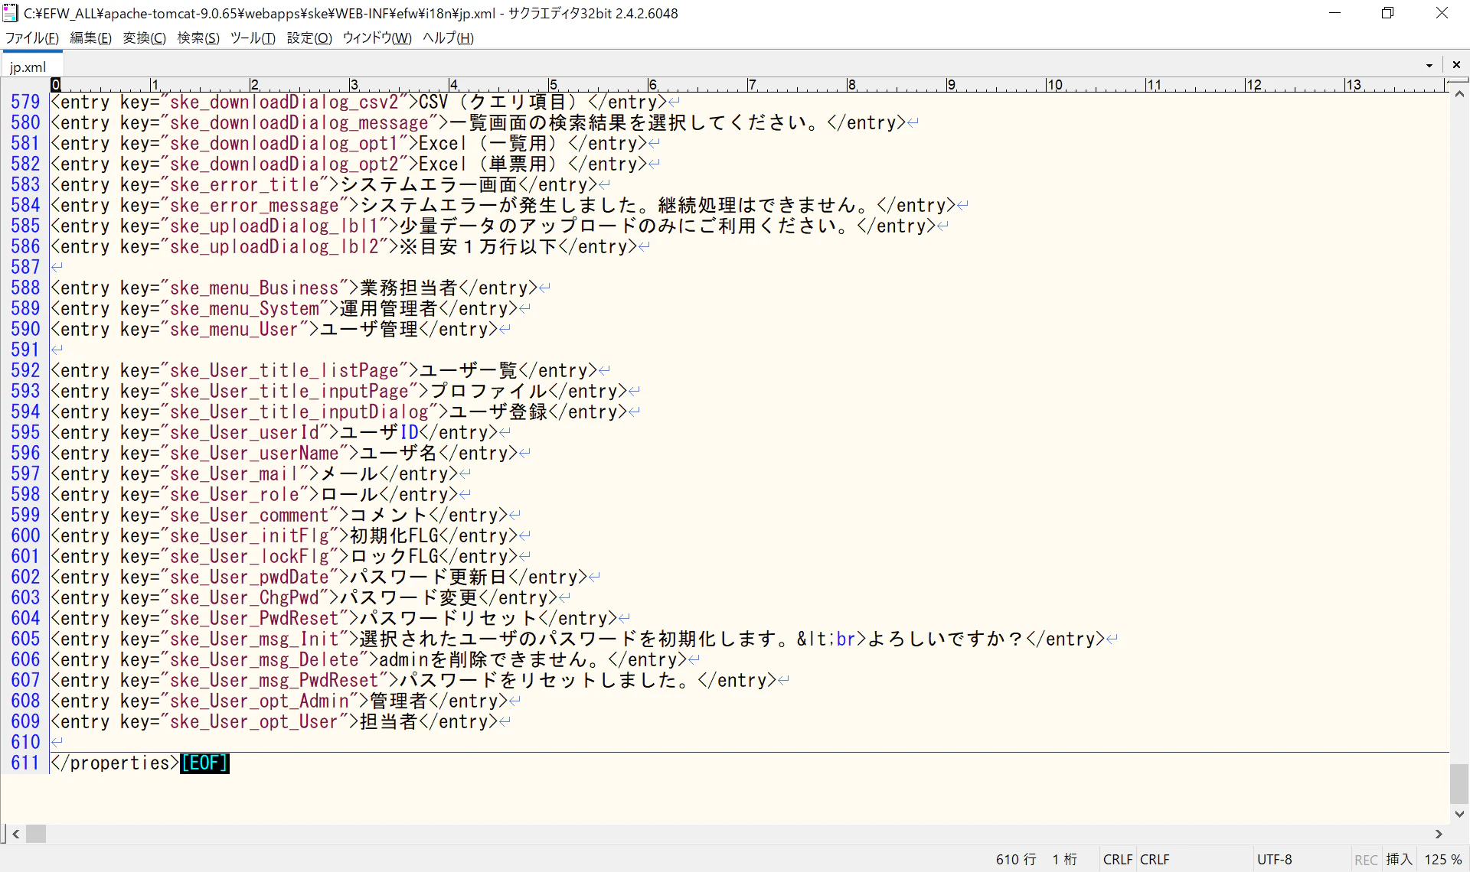The height and width of the screenshot is (872, 1470).
Task: Click ruler mark 5 on the column ruler
Action: 554,84
